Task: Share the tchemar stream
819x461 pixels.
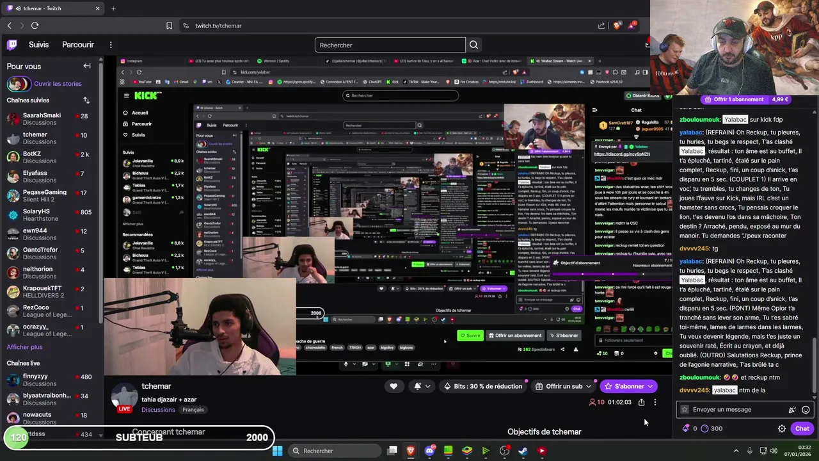Action: (641, 402)
